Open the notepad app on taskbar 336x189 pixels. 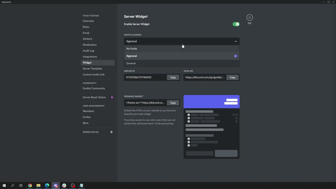[81, 186]
